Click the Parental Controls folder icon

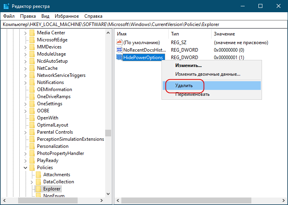[32, 132]
